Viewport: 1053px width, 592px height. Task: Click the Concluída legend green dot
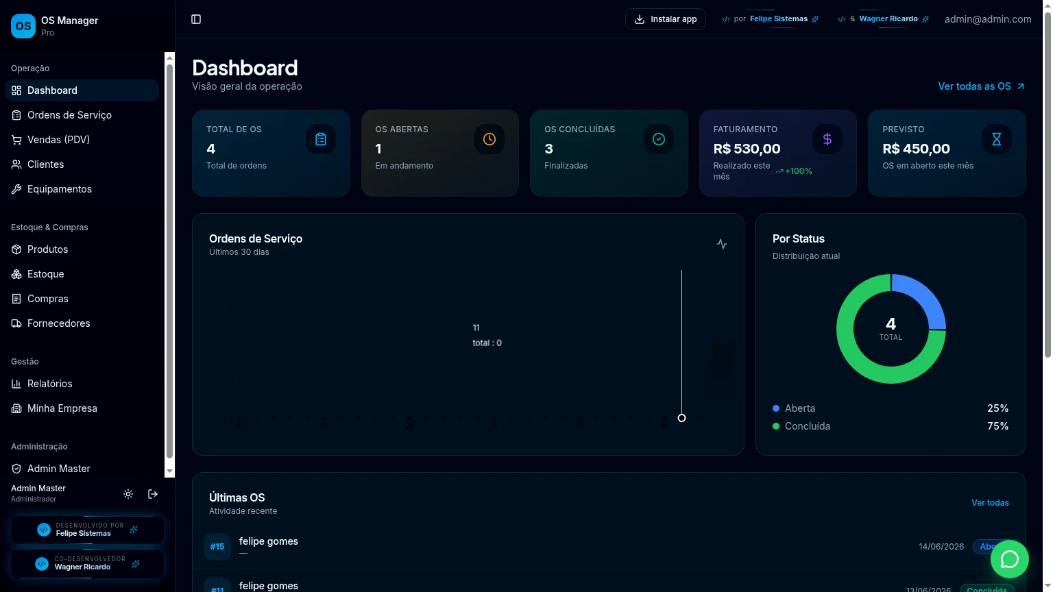(776, 426)
